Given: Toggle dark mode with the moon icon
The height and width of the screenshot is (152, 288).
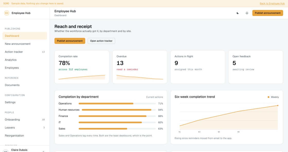Looking at the screenshot, I should click(x=238, y=13).
